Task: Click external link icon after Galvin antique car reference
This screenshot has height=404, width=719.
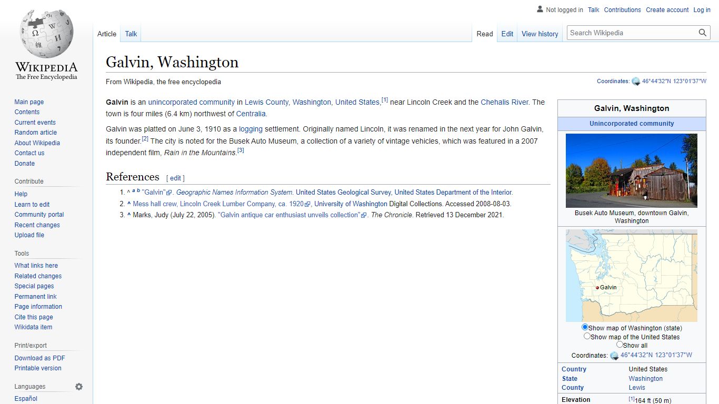Action: pos(364,215)
